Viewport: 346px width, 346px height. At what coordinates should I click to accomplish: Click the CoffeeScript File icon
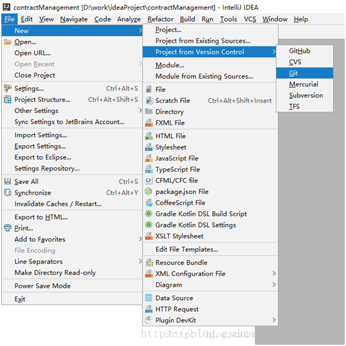149,203
